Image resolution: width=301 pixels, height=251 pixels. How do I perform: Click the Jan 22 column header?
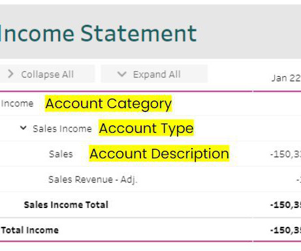tap(286, 78)
